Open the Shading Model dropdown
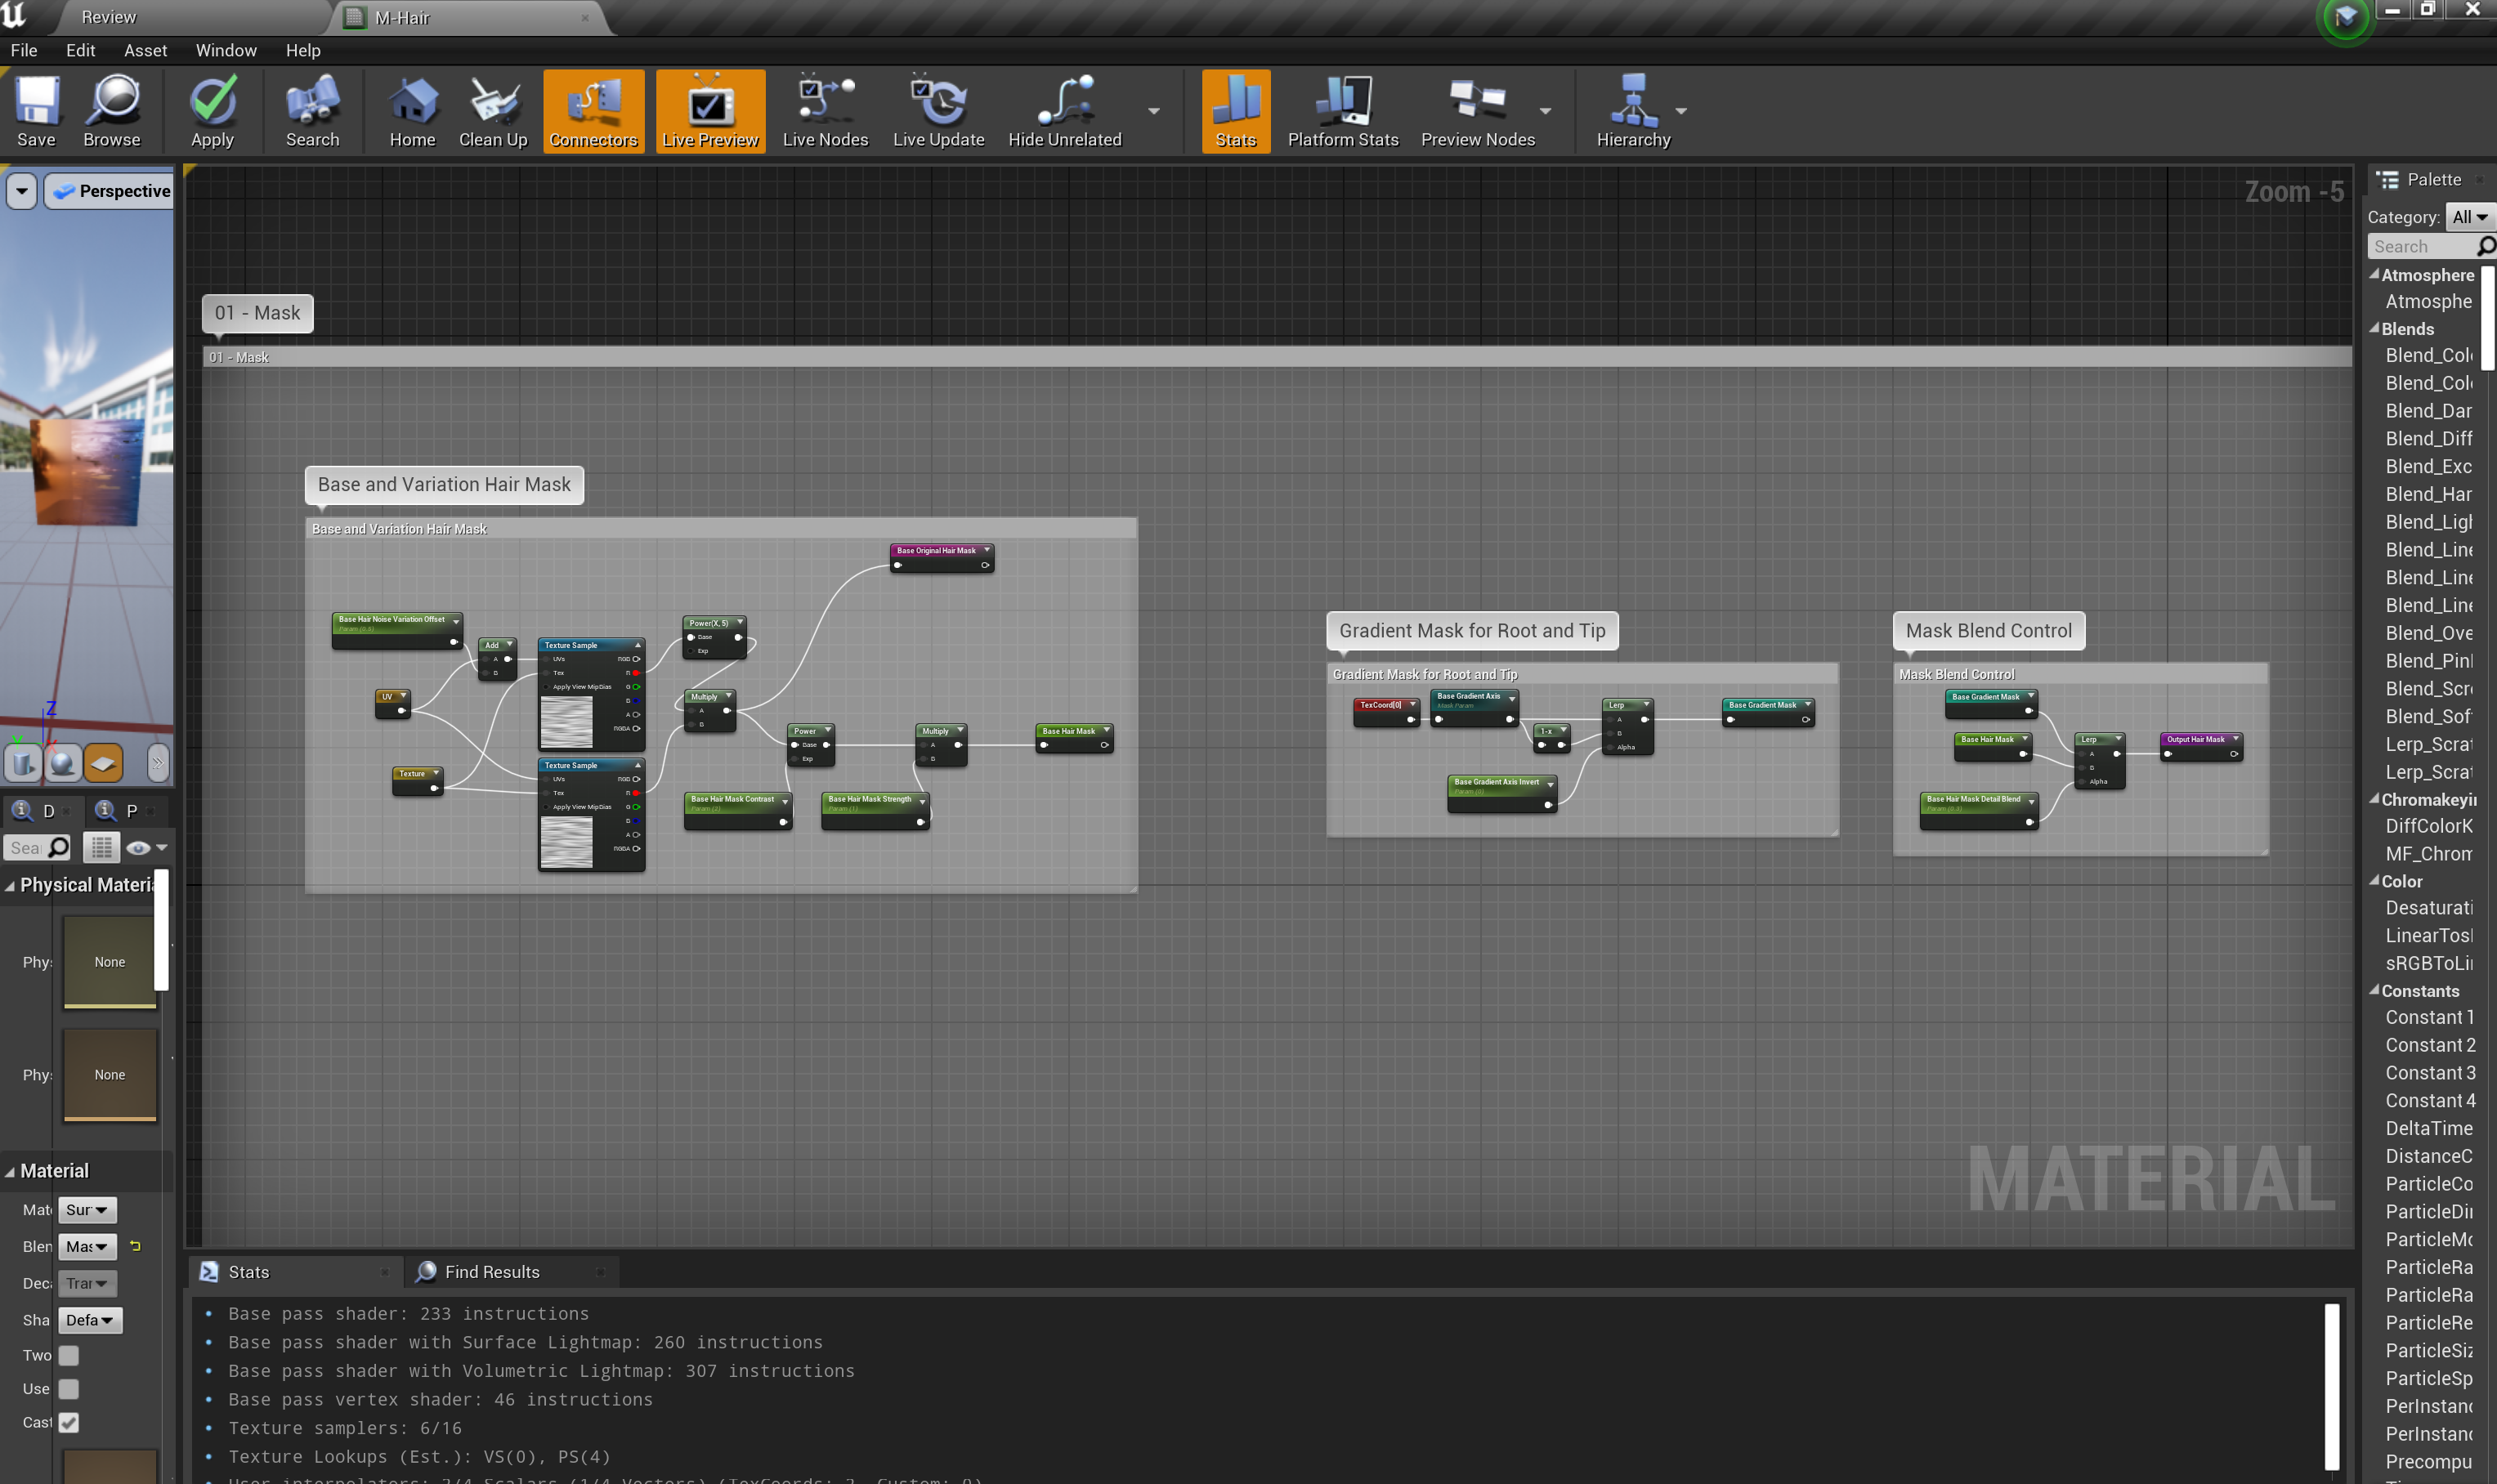The image size is (2497, 1484). [x=90, y=1320]
